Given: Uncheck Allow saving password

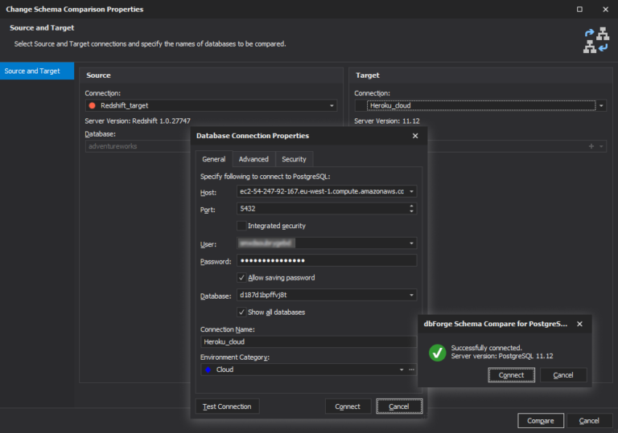Looking at the screenshot, I should (x=242, y=277).
